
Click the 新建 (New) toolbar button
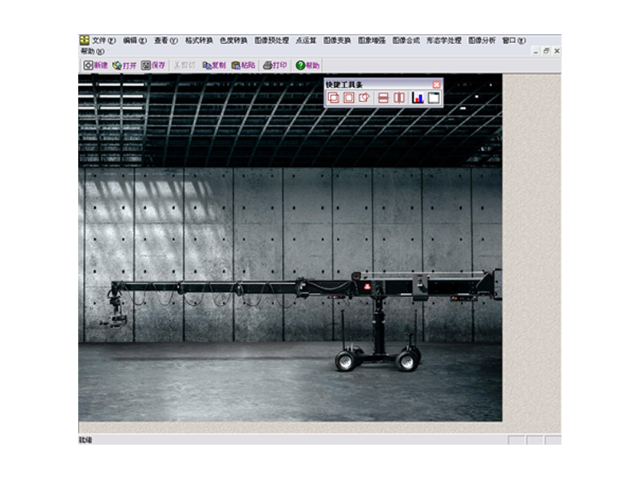[95, 65]
